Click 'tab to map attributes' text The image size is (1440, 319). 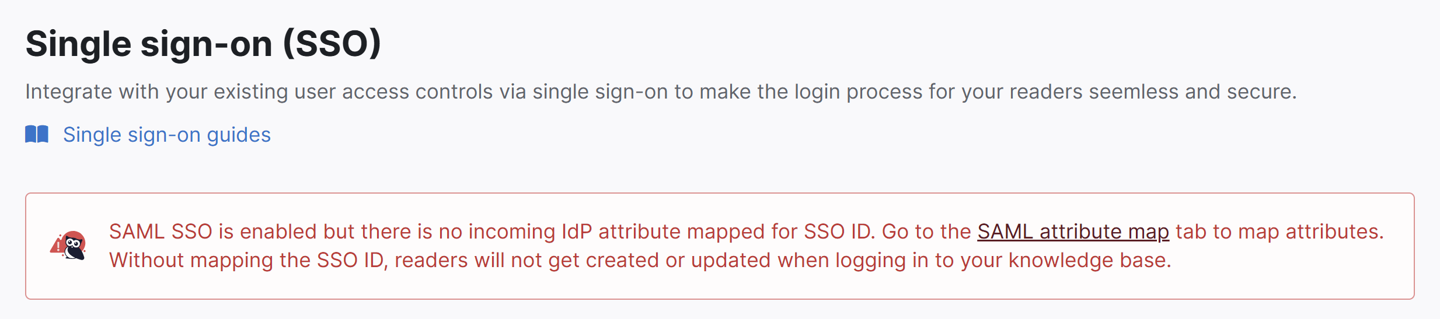[1278, 232]
